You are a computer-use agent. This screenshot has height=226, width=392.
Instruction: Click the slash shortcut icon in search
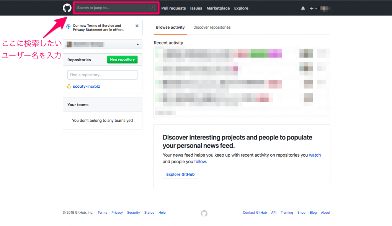point(152,8)
